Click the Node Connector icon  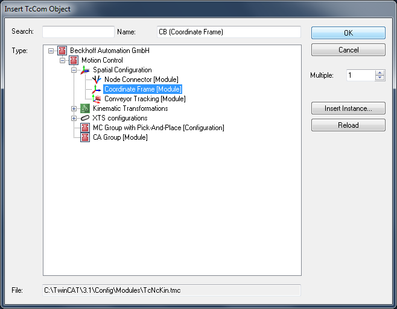pyautogui.click(x=97, y=80)
